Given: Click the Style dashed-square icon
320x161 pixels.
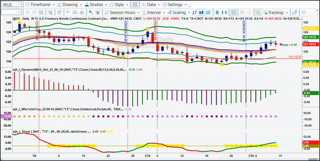Looking at the screenshot, I should tap(112, 4).
